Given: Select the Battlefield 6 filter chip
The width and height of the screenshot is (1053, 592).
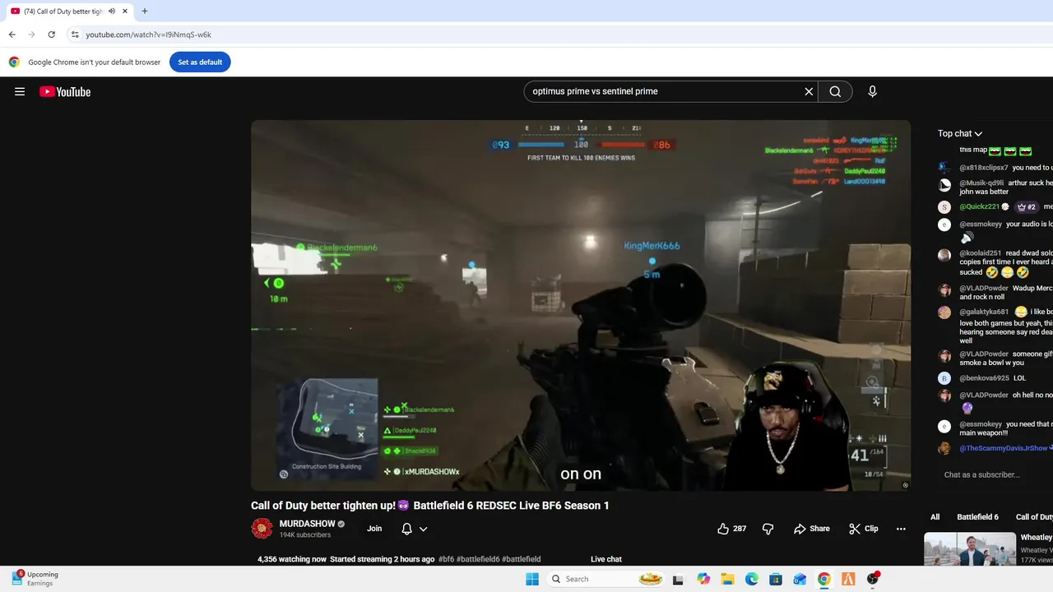Looking at the screenshot, I should tap(977, 517).
